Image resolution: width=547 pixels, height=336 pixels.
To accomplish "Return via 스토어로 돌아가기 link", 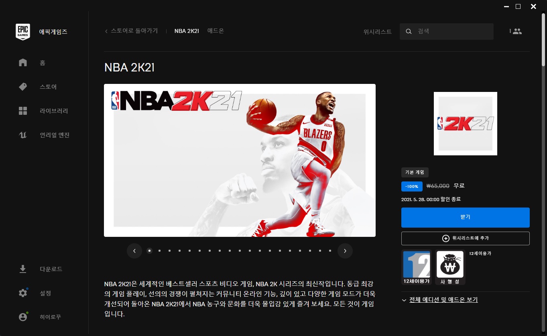I will pos(134,31).
